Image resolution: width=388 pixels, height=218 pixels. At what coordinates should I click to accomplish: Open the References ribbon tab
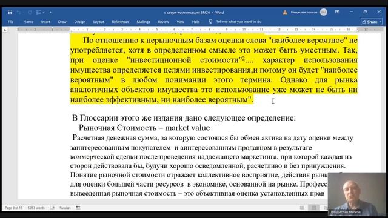(x=120, y=22)
